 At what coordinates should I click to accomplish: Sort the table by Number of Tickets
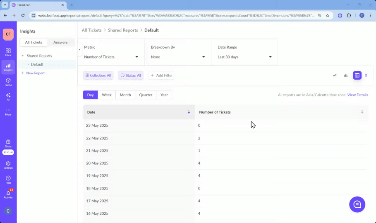[362, 112]
